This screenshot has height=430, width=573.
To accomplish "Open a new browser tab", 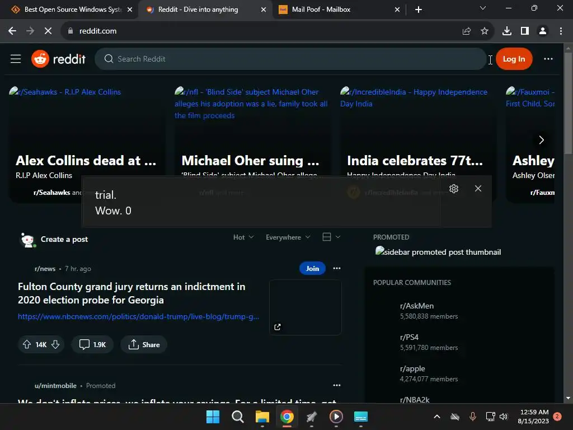I will pyautogui.click(x=419, y=10).
